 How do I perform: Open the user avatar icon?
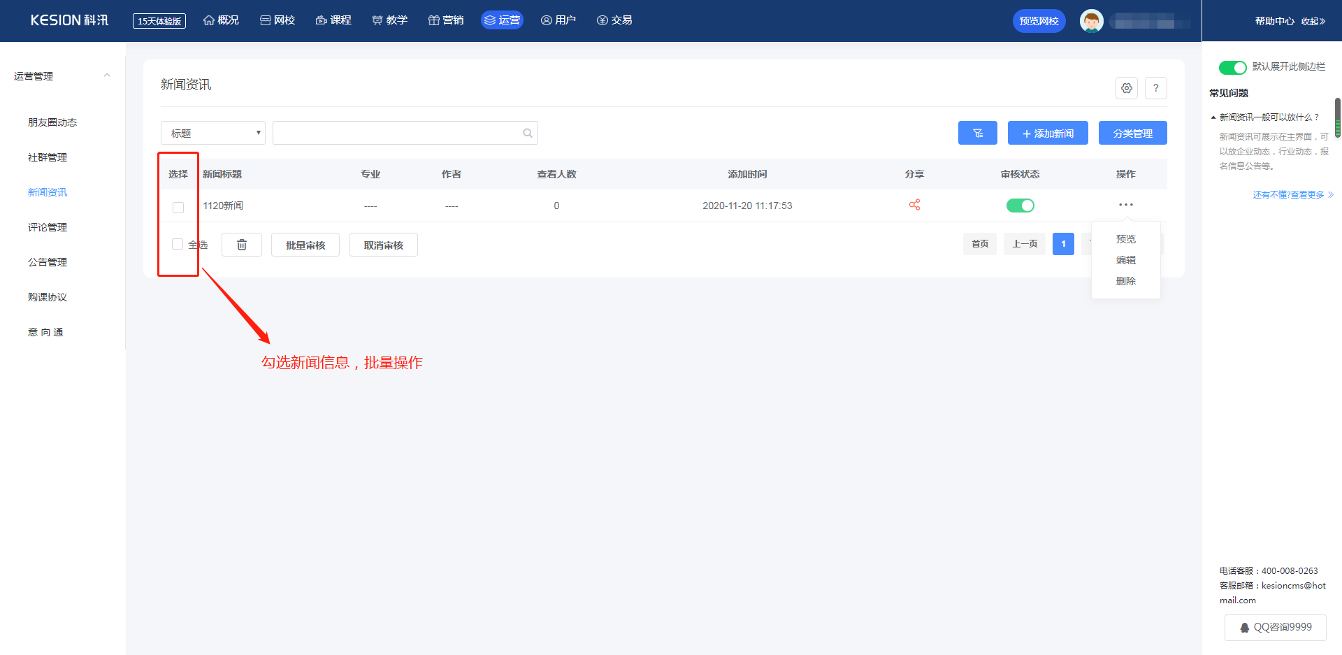coord(1091,21)
